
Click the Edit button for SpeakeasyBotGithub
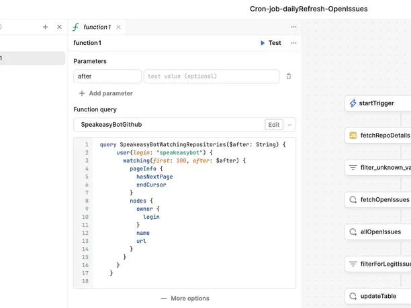[274, 125]
